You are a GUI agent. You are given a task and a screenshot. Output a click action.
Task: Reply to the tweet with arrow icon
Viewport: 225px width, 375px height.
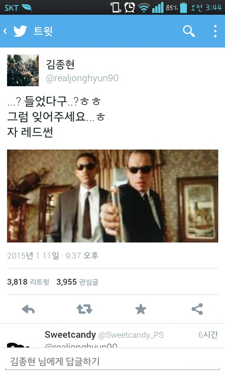click(28, 309)
